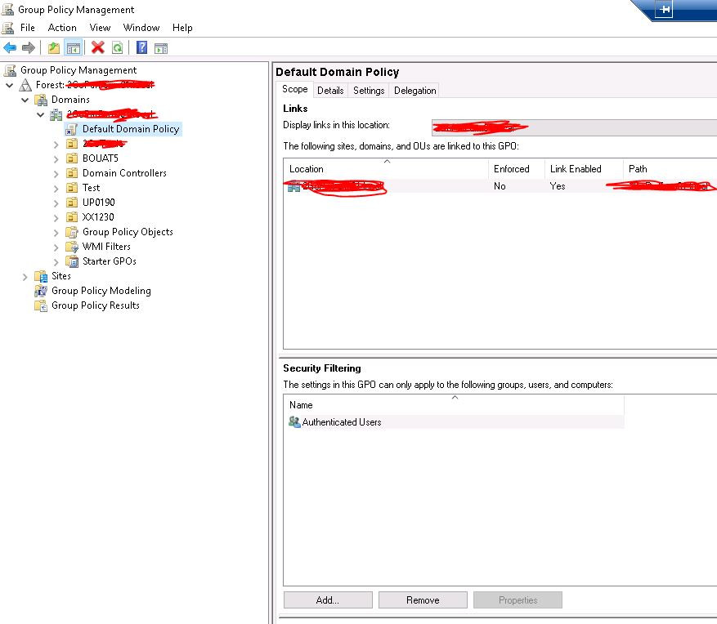Click the Group Policy Management root node icon

[10, 70]
